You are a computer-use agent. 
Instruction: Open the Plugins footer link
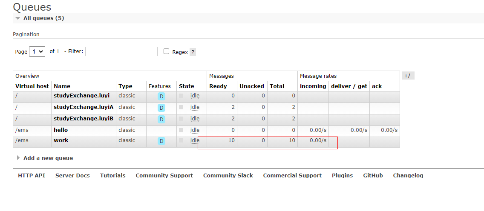coord(342,176)
